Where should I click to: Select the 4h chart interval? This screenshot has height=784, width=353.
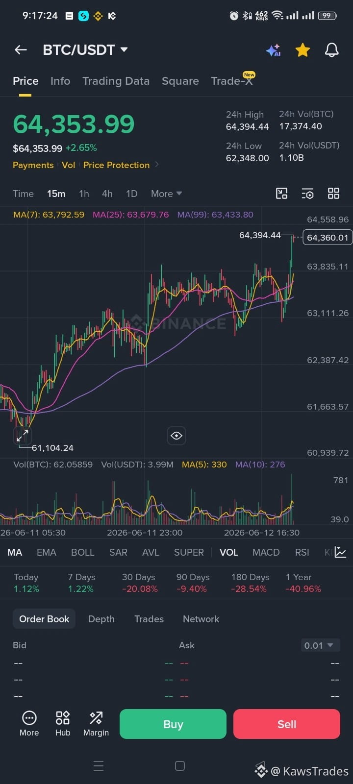107,194
